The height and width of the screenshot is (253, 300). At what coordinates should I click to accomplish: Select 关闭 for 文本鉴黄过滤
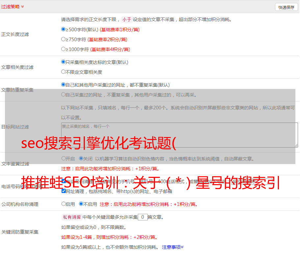click(81, 158)
